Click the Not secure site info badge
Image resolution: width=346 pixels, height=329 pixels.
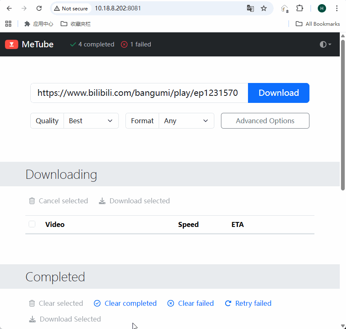tap(71, 8)
